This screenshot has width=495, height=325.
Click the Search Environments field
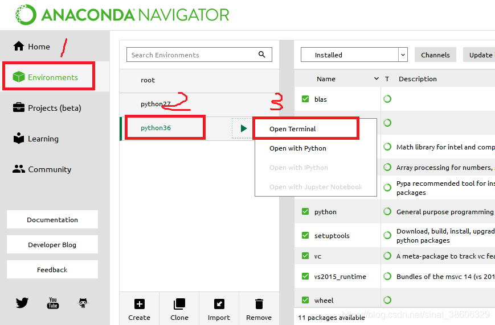pyautogui.click(x=199, y=55)
